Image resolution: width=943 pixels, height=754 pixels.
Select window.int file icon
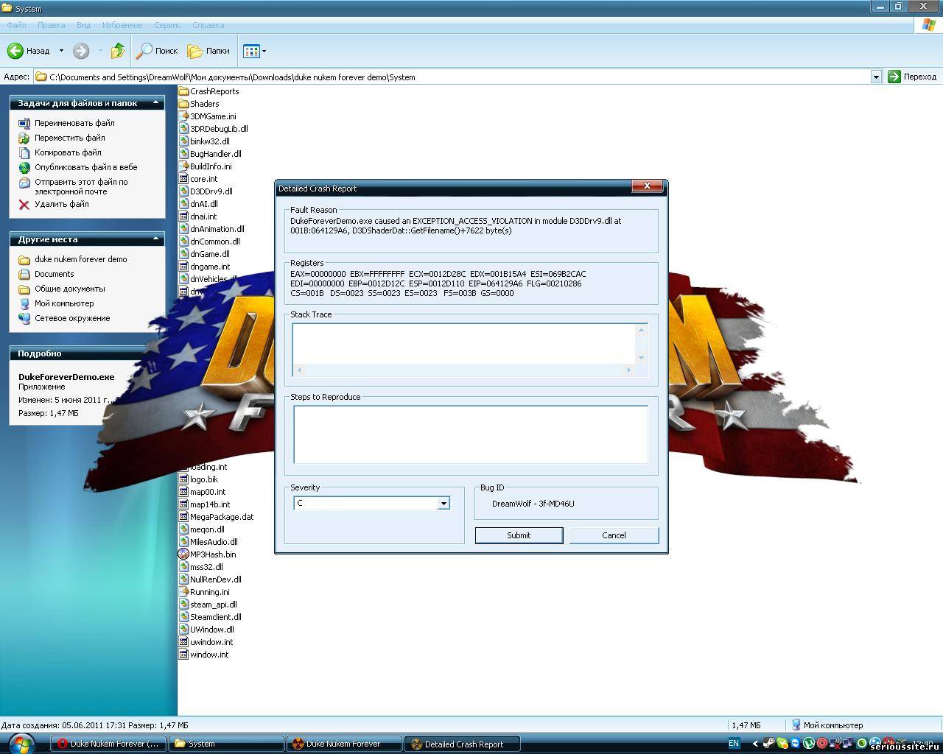[x=184, y=655]
